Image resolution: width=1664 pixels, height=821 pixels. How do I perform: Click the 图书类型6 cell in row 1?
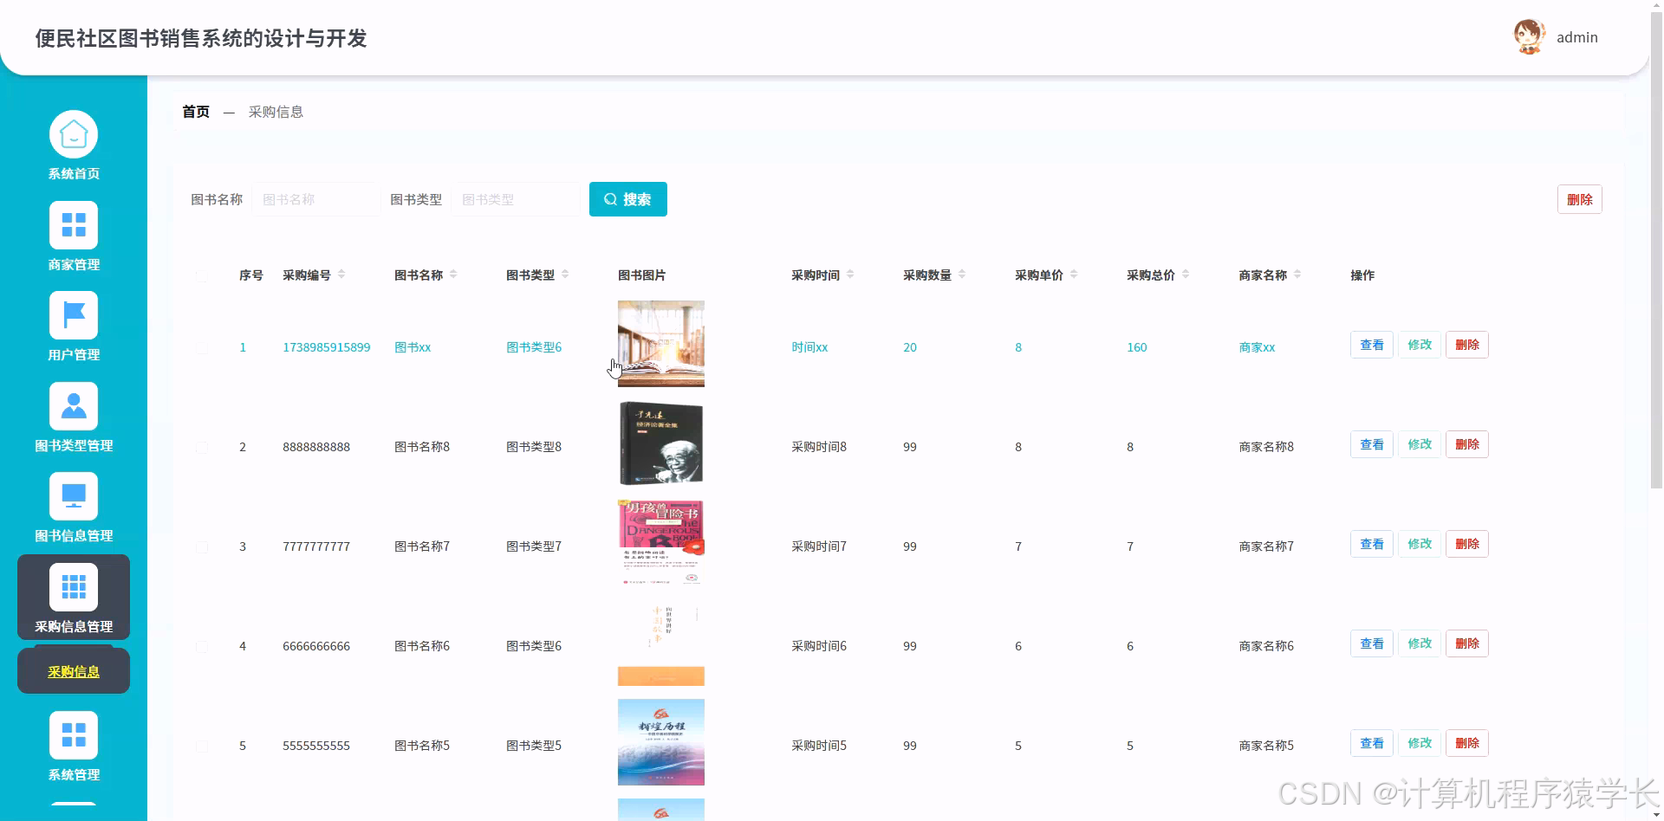[x=534, y=347]
